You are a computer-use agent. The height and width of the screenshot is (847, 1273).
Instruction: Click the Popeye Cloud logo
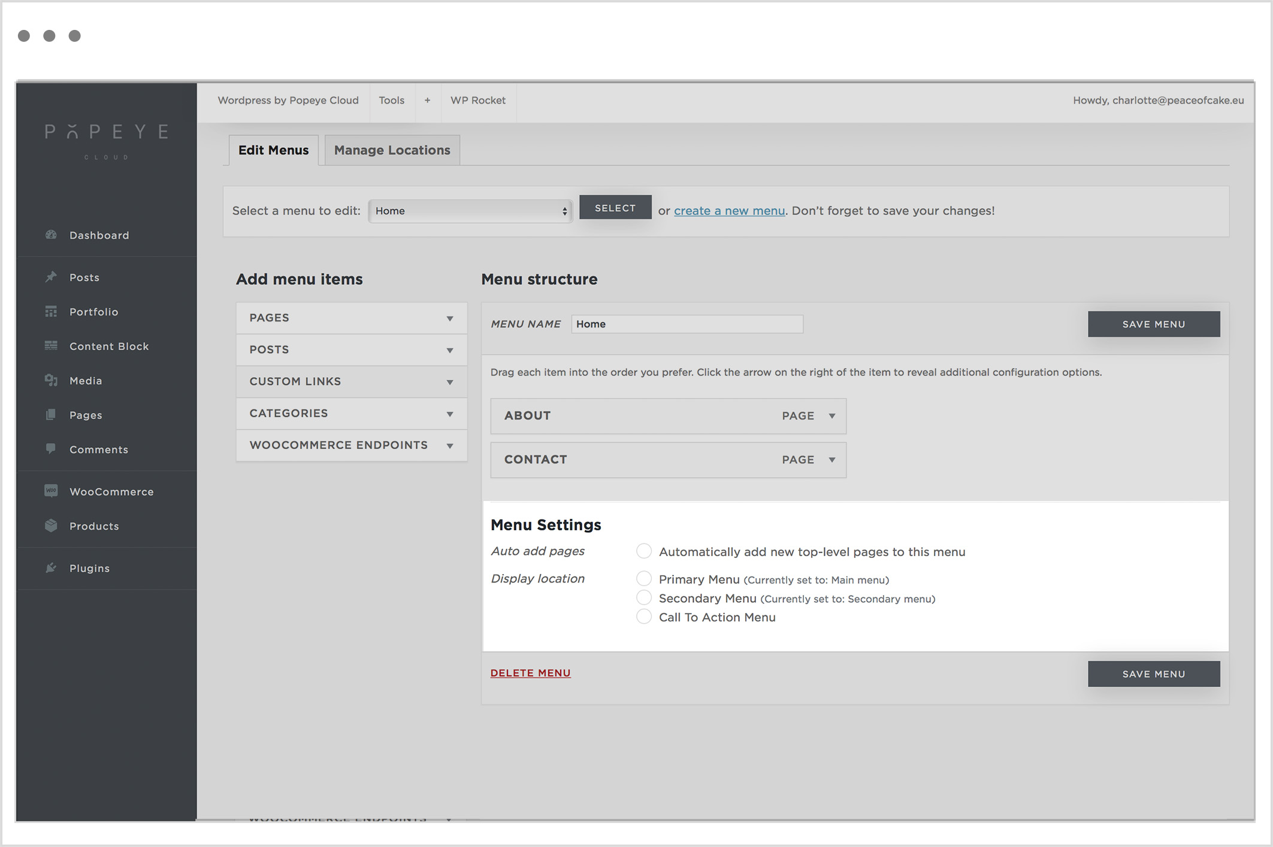click(107, 141)
